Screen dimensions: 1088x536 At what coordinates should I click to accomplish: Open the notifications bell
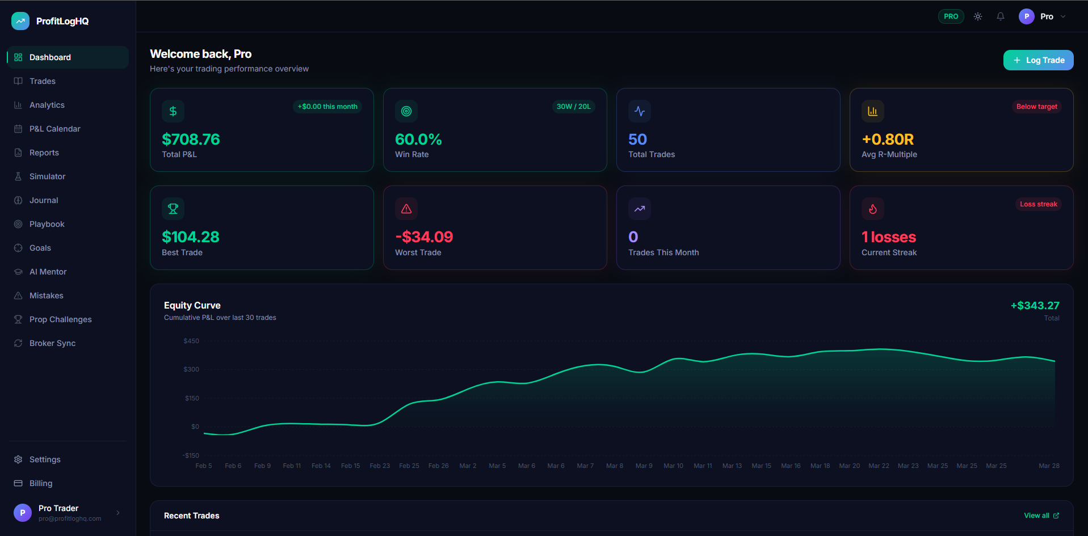1000,16
